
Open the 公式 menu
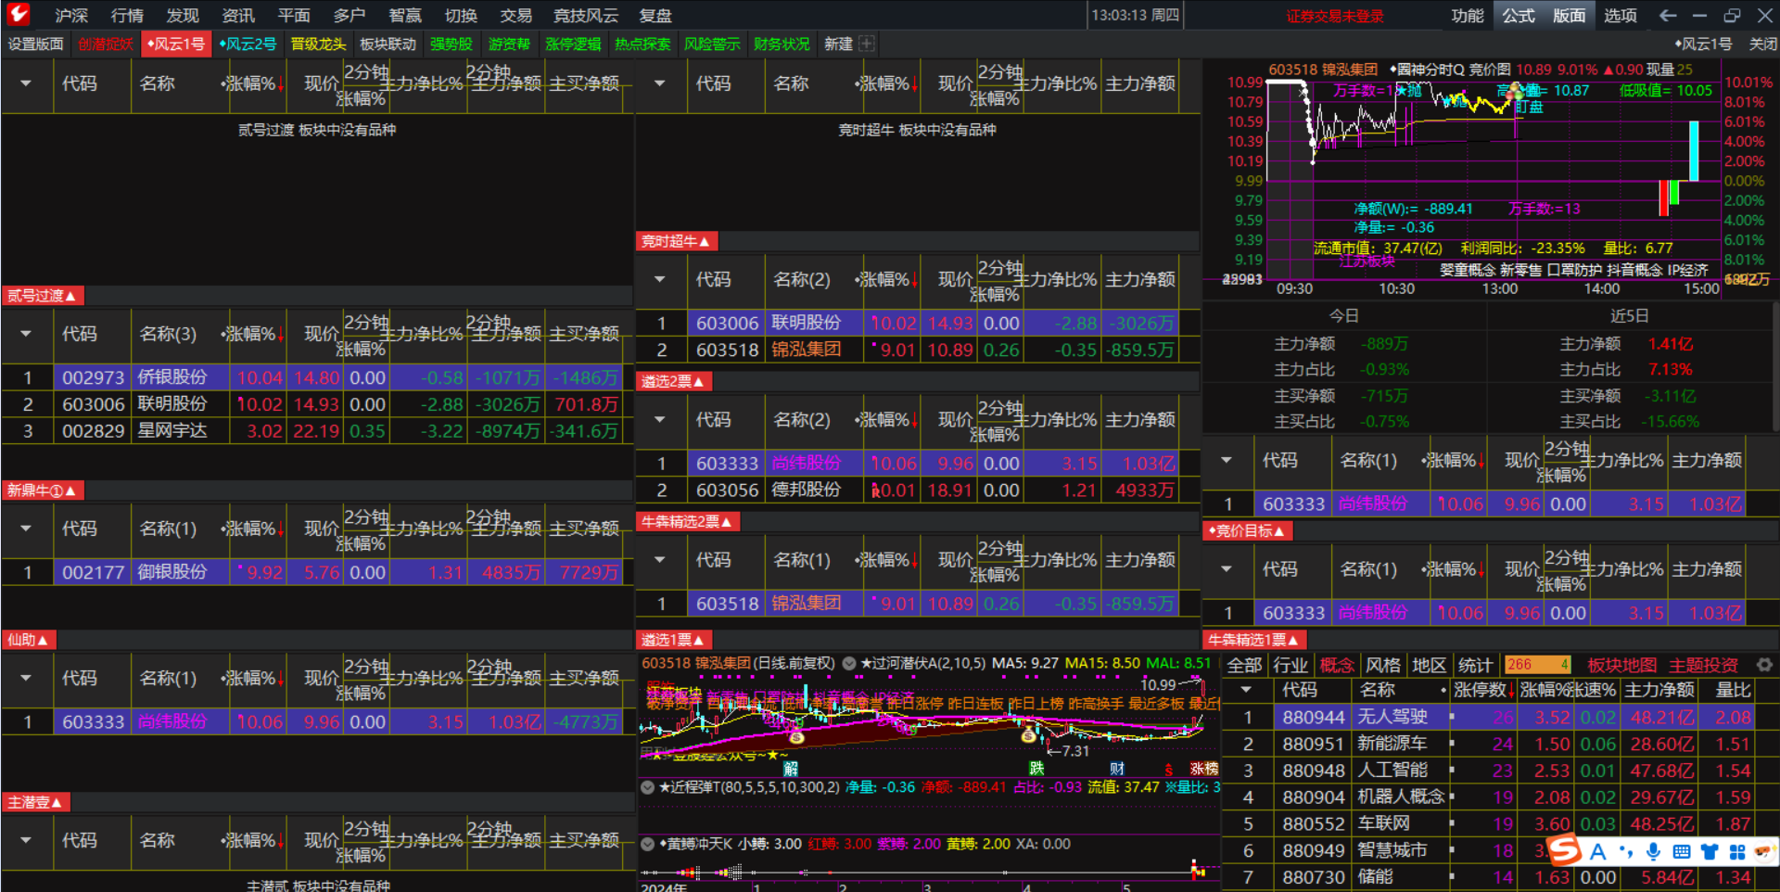point(1519,16)
